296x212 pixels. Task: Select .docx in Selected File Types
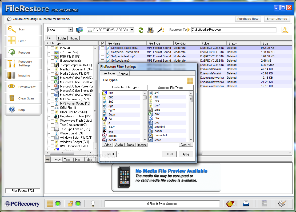[167, 139]
